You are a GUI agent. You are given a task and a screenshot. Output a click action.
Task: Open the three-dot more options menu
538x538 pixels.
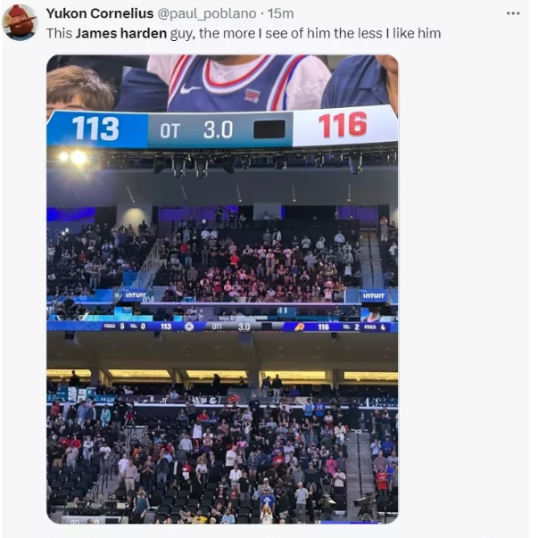tap(513, 13)
